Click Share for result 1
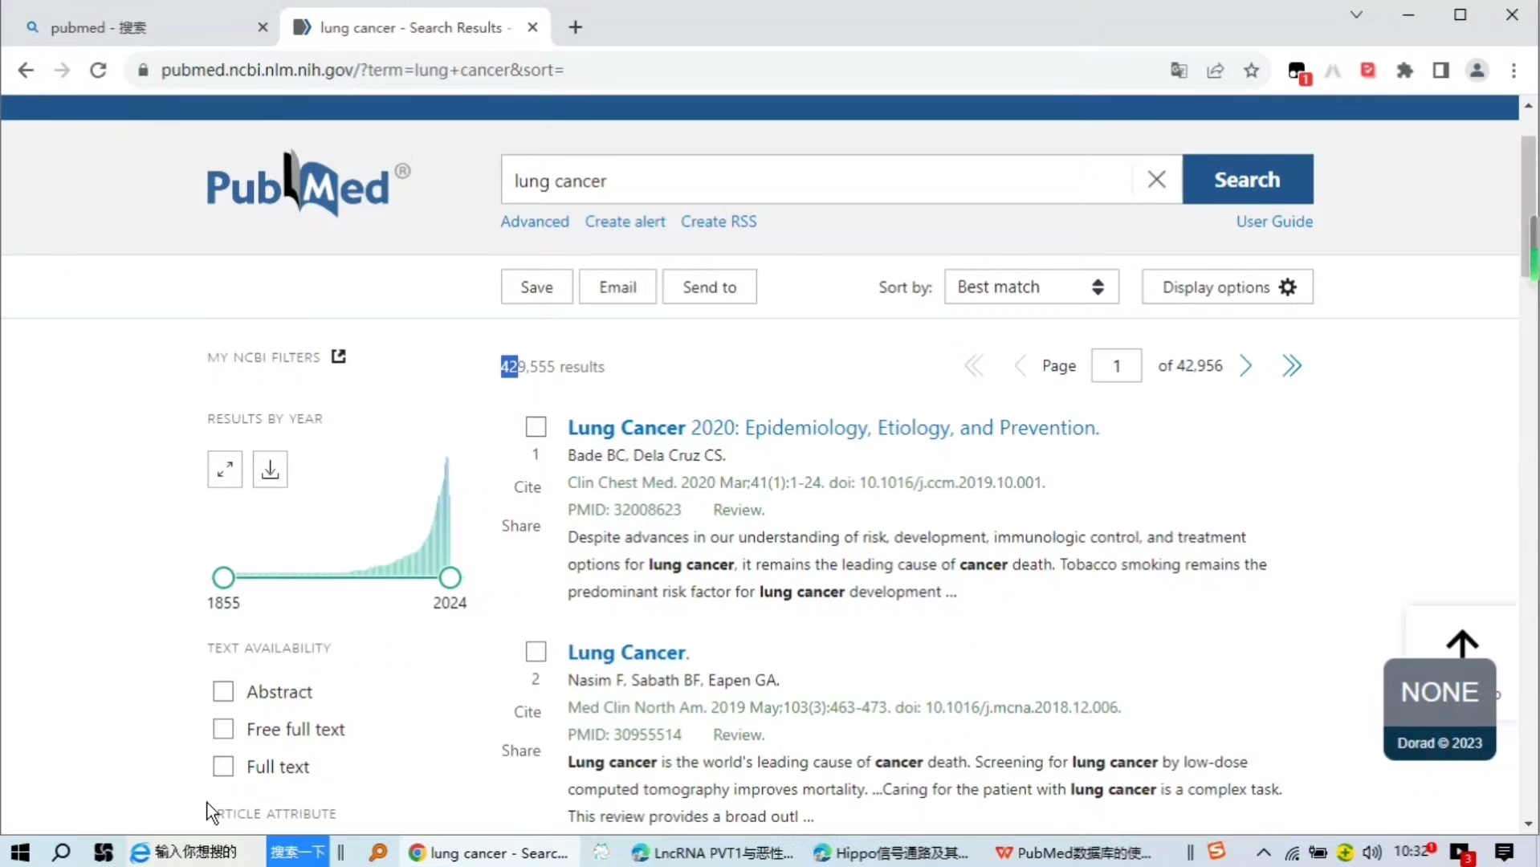 pyautogui.click(x=521, y=526)
